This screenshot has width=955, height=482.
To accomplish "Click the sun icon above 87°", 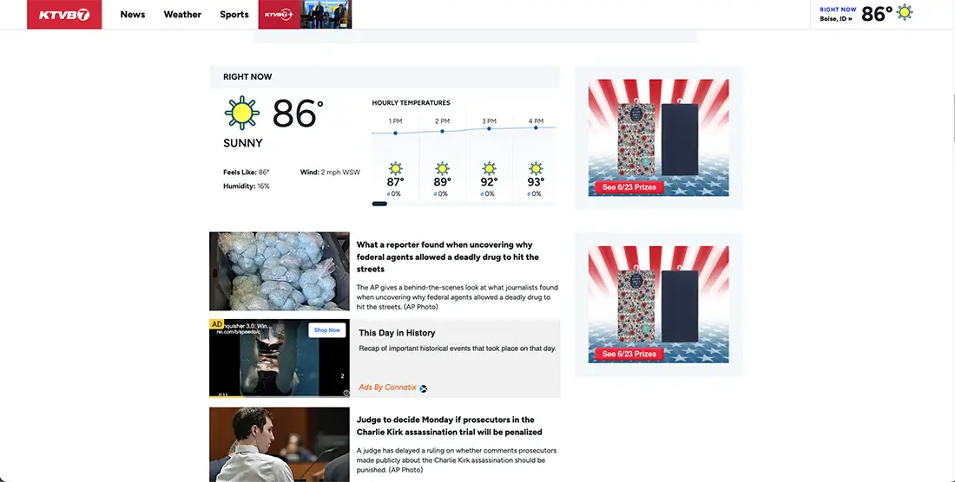I will tap(395, 168).
